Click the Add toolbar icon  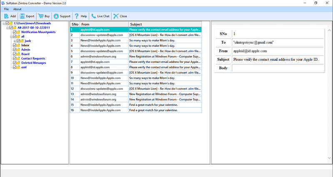pos(6,16)
